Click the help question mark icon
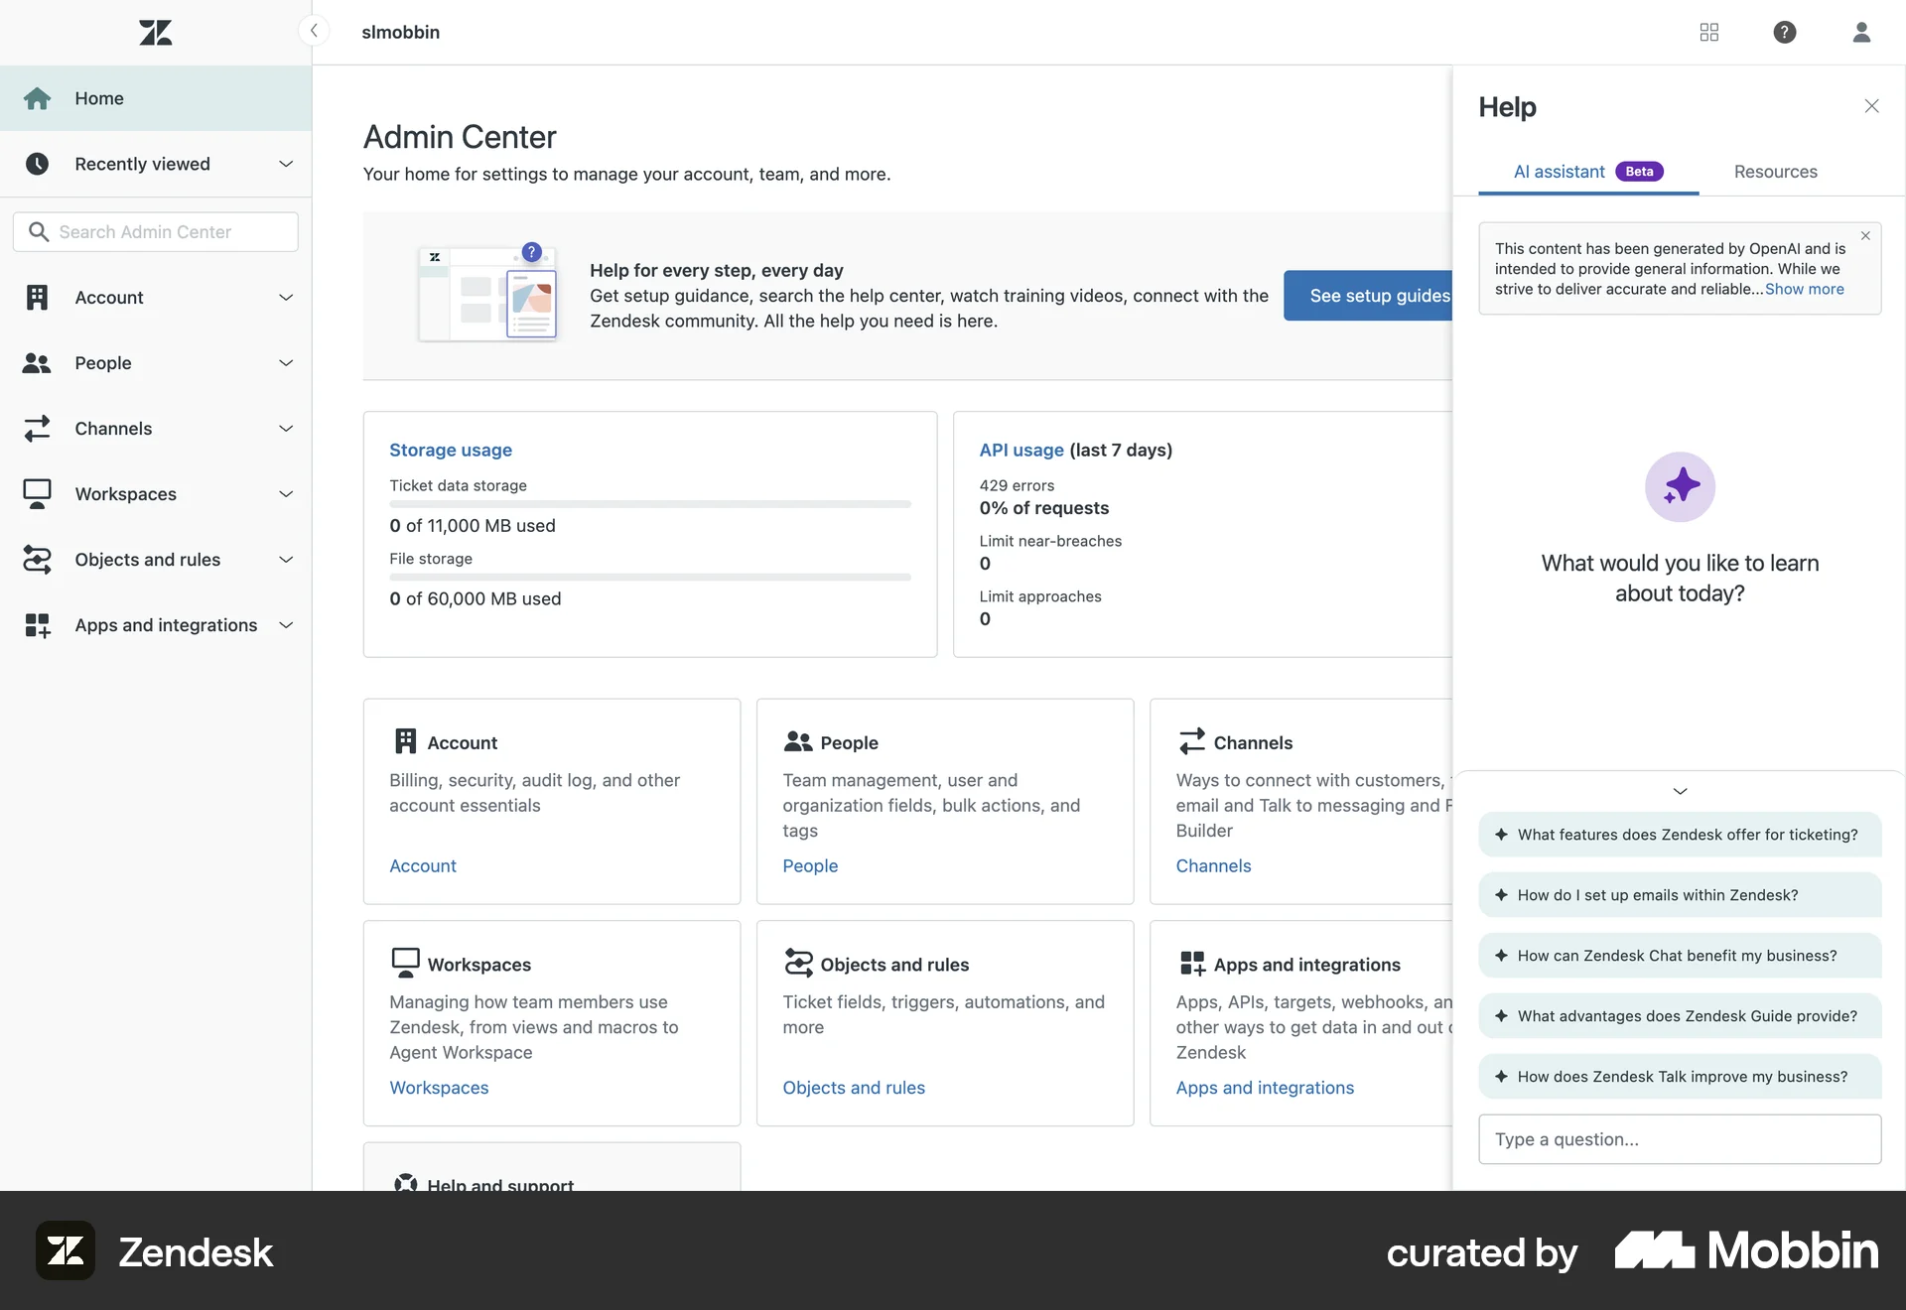This screenshot has height=1310, width=1906. 1784,32
